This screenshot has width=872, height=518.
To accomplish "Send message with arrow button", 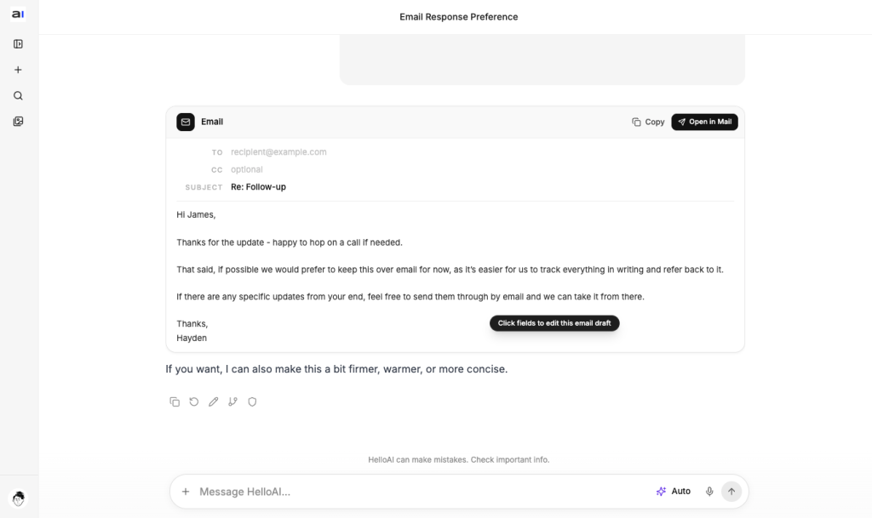I will click(x=731, y=492).
